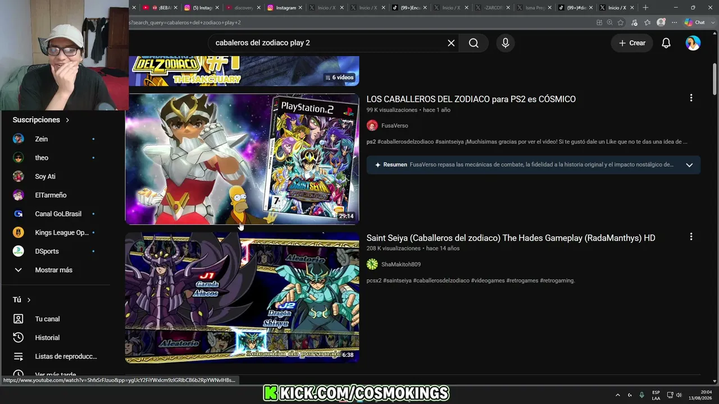This screenshot has width=719, height=404.
Task: Open the browser profile icon
Action: click(661, 22)
